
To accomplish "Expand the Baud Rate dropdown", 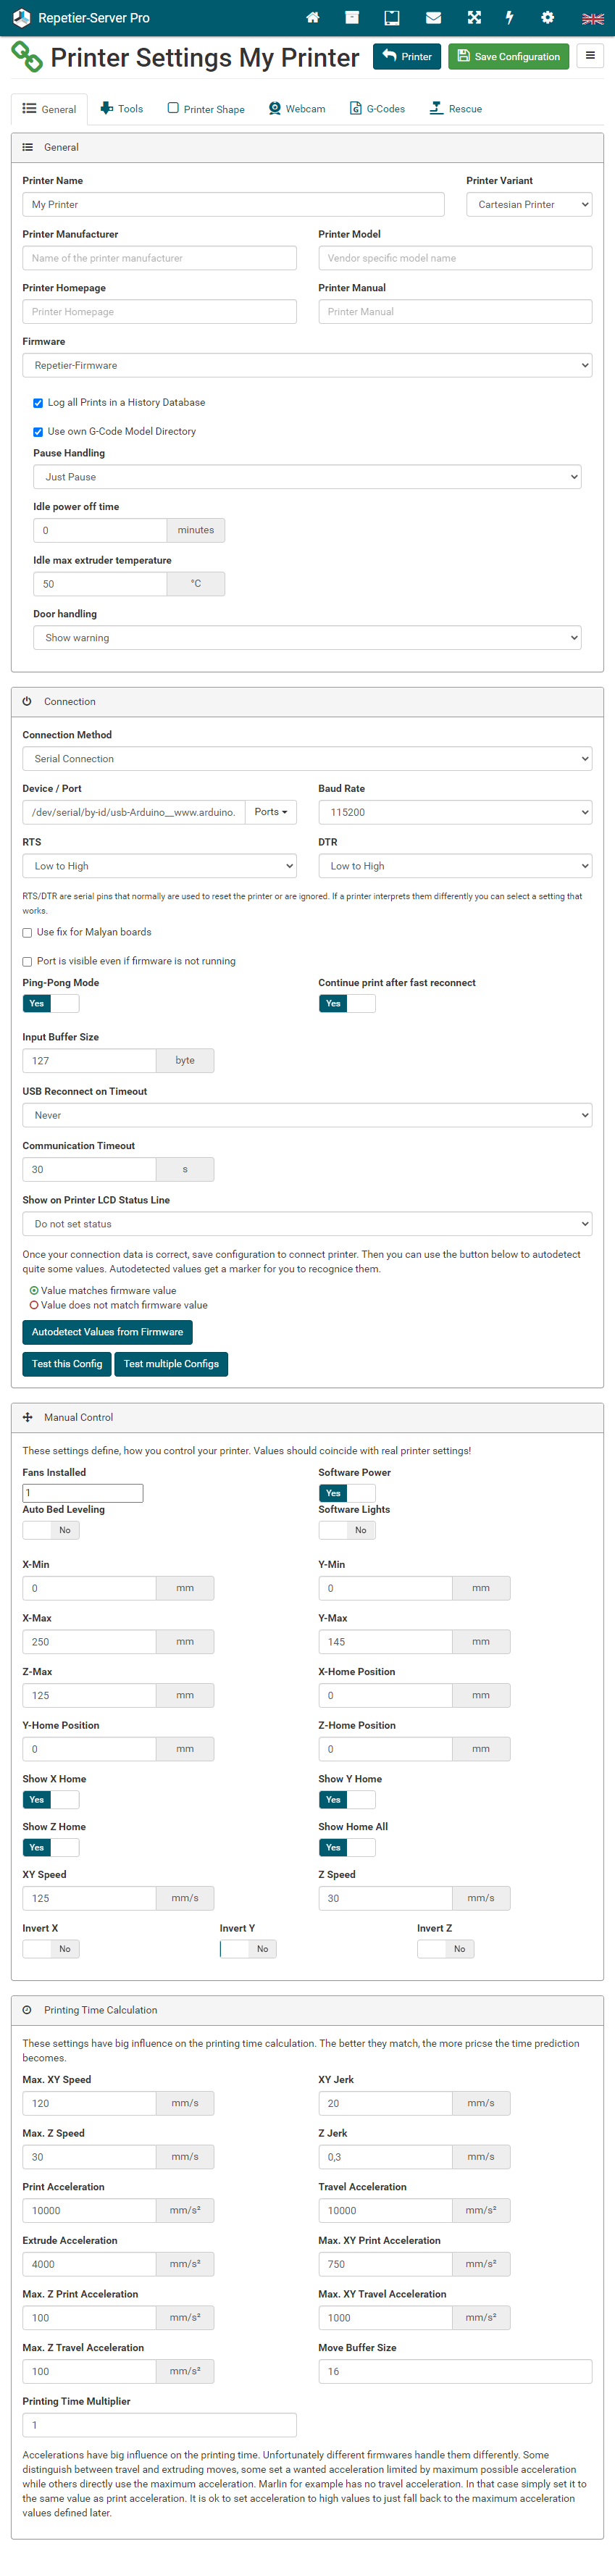I will tap(454, 812).
